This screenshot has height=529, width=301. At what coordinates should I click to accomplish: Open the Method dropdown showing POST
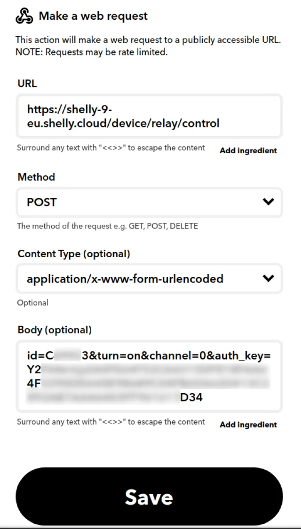(x=141, y=203)
